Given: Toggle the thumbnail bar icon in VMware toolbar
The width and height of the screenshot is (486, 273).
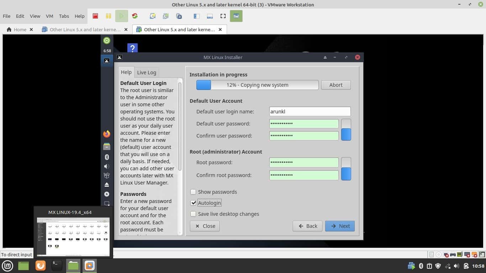Looking at the screenshot, I should [x=210, y=16].
